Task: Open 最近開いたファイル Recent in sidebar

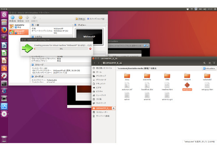Action: (x=103, y=68)
